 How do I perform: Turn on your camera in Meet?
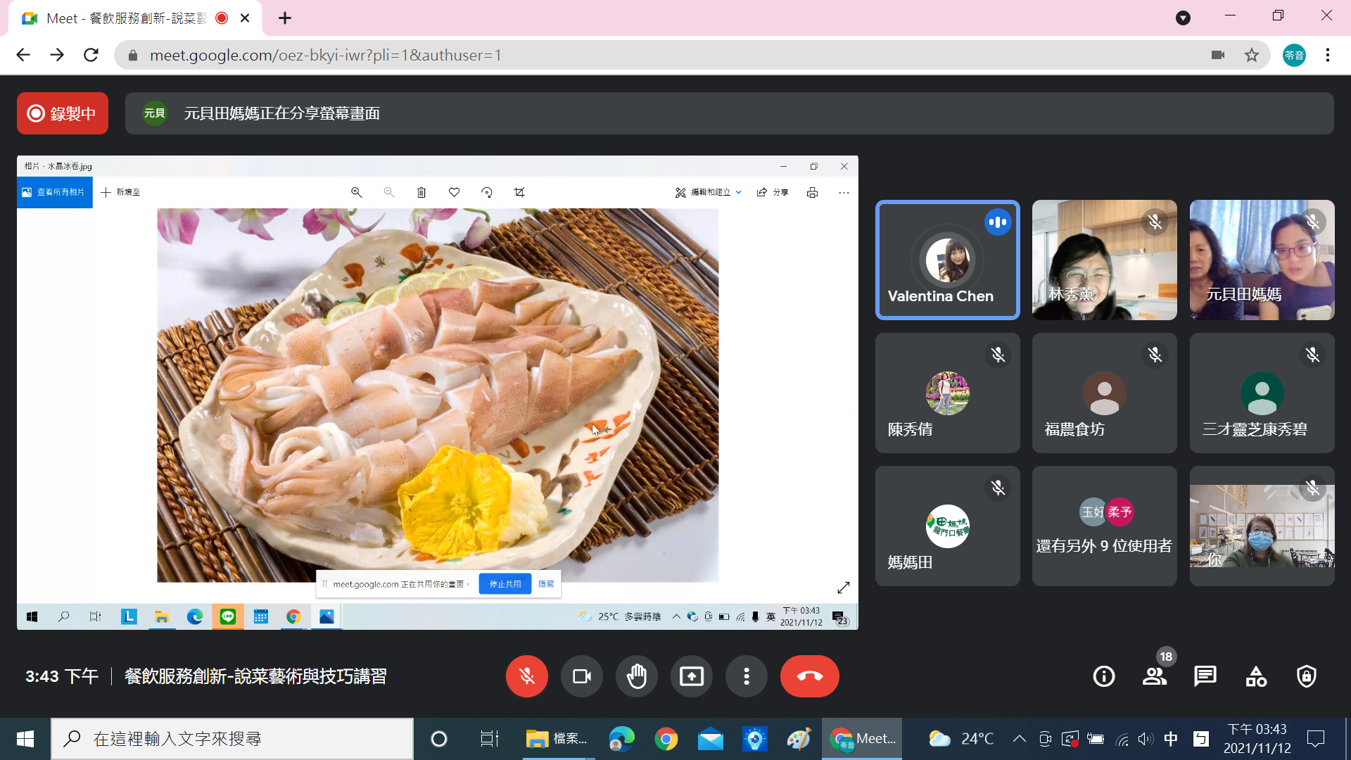click(581, 676)
